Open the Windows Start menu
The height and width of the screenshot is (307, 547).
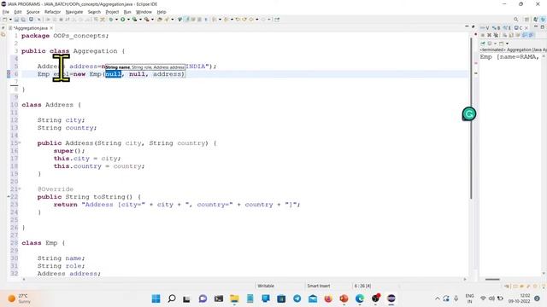tap(156, 298)
